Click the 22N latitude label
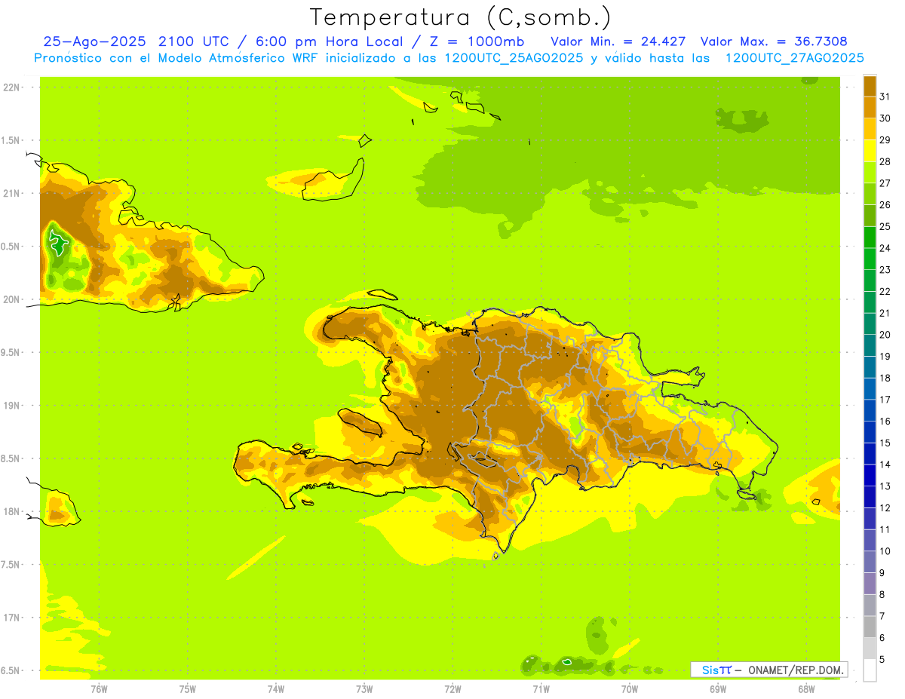This screenshot has height=699, width=905. [12, 87]
